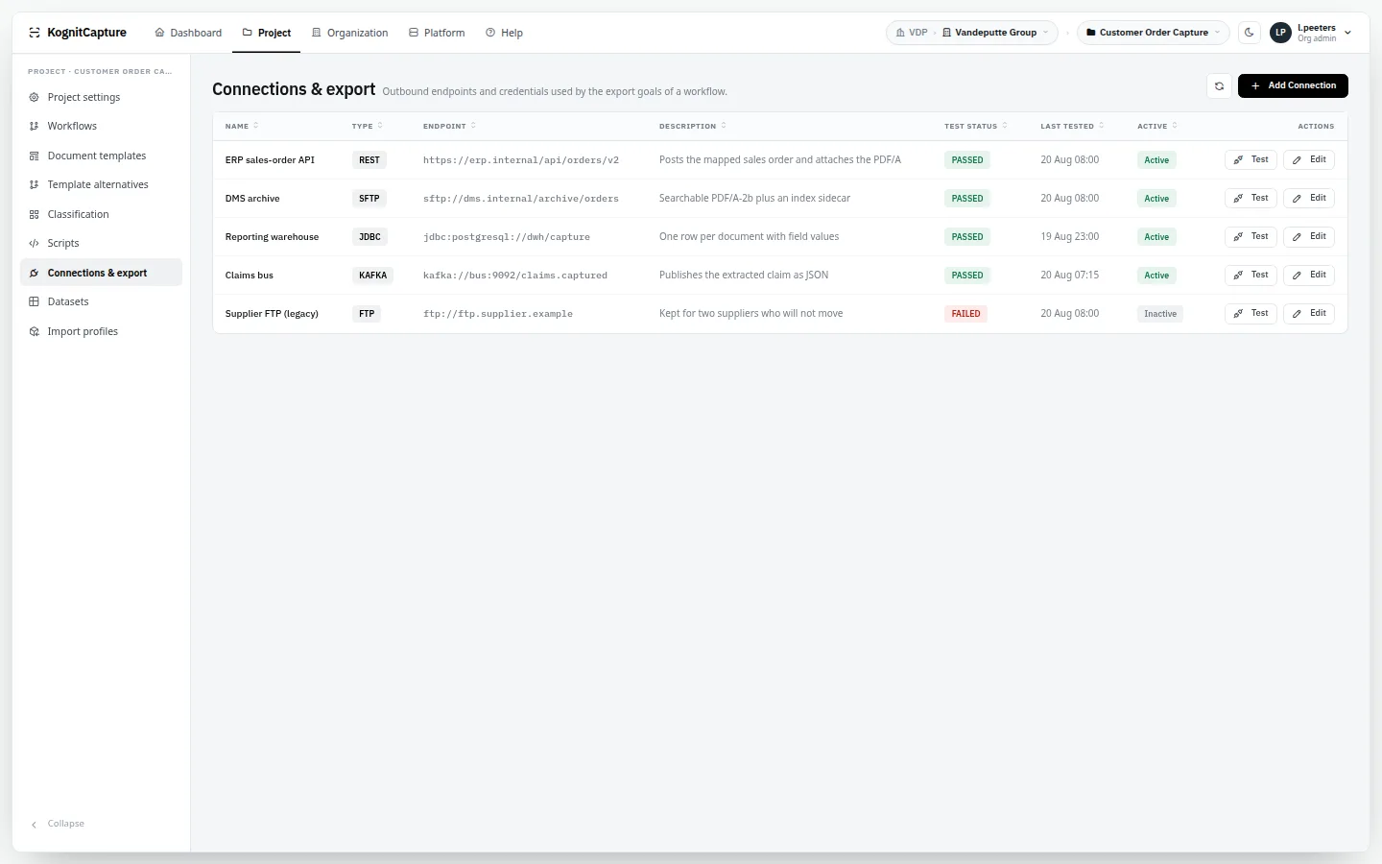Test the Claims bus connection

[x=1251, y=275]
